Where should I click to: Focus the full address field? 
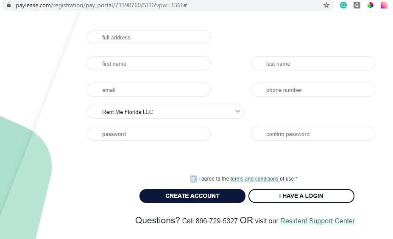click(x=149, y=37)
